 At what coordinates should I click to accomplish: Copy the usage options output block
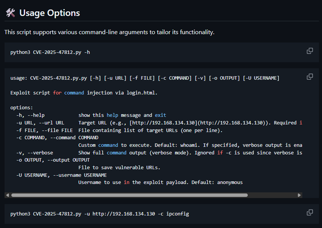310,76
